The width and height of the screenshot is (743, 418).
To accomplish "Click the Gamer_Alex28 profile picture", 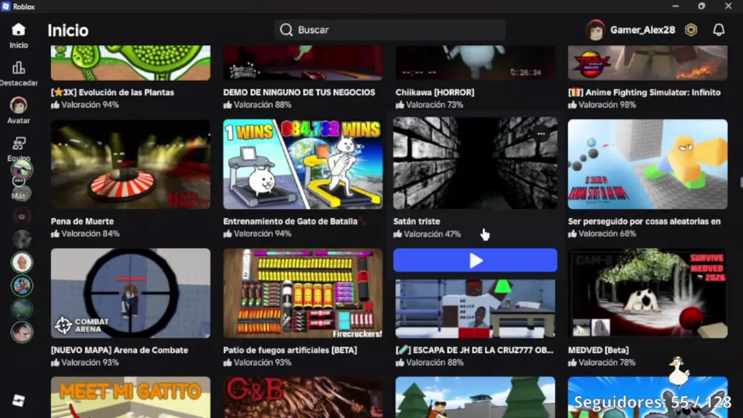I will tap(596, 30).
